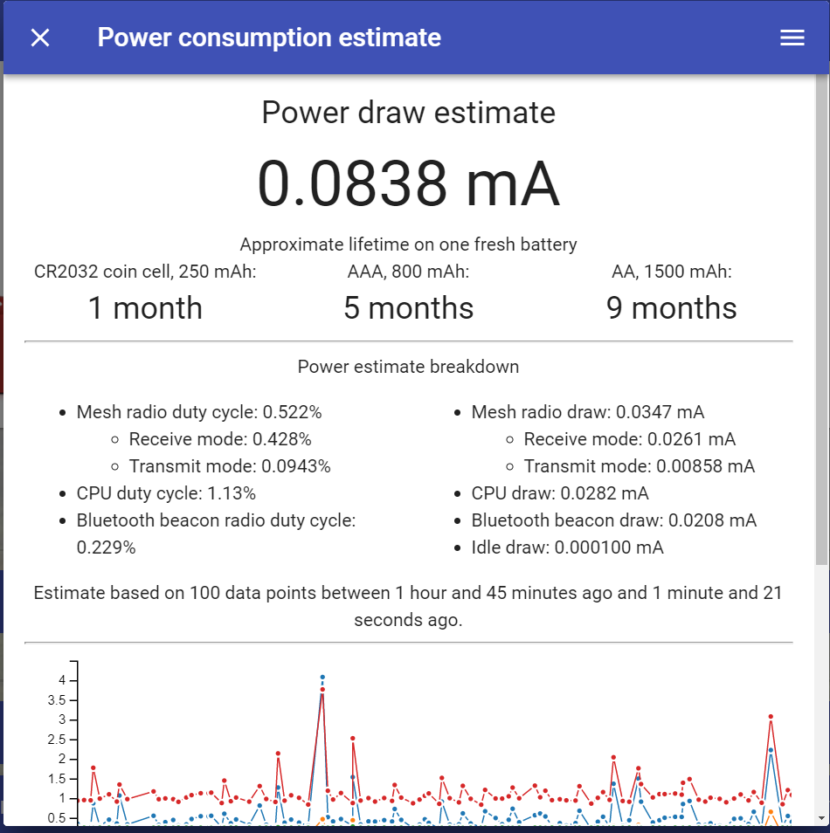Click the CPU duty cycle 1.13% entry
Screen dimensions: 830x833
[x=166, y=493]
